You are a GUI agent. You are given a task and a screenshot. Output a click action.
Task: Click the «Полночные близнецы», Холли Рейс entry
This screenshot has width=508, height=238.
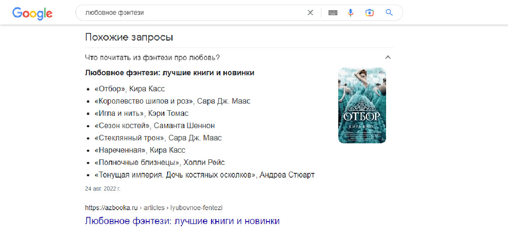[x=160, y=162]
